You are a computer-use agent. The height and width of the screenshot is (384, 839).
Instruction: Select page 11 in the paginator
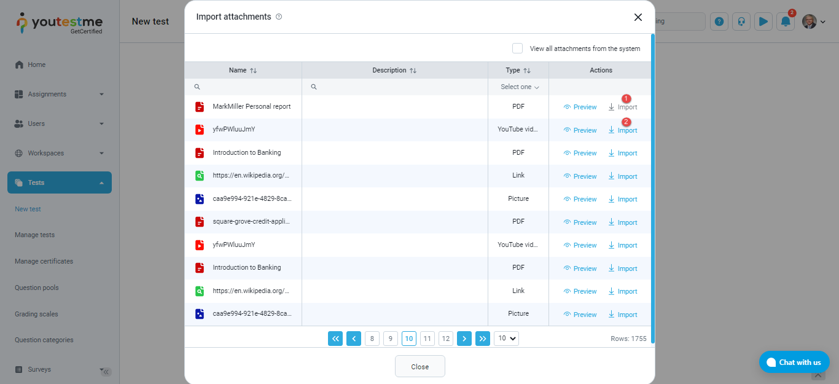(x=427, y=339)
